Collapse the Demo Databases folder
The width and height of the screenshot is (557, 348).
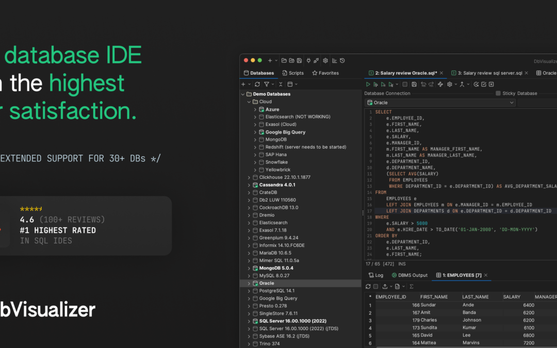coord(243,94)
